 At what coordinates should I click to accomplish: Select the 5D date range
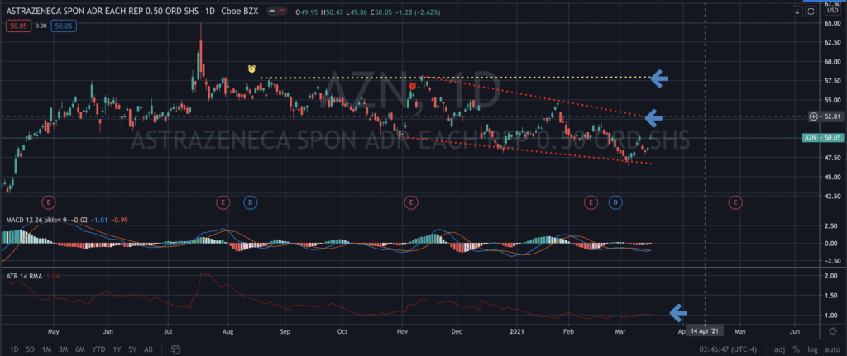(31, 349)
